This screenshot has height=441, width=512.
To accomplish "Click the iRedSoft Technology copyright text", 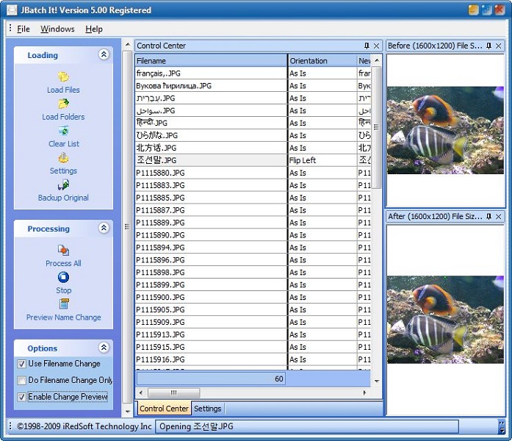I will tap(84, 426).
